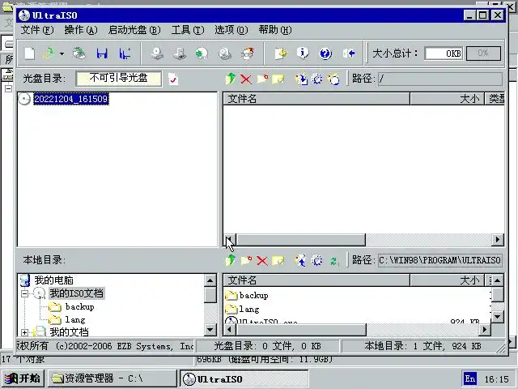Click the 不可引导光盘 boot type box

click(x=119, y=79)
